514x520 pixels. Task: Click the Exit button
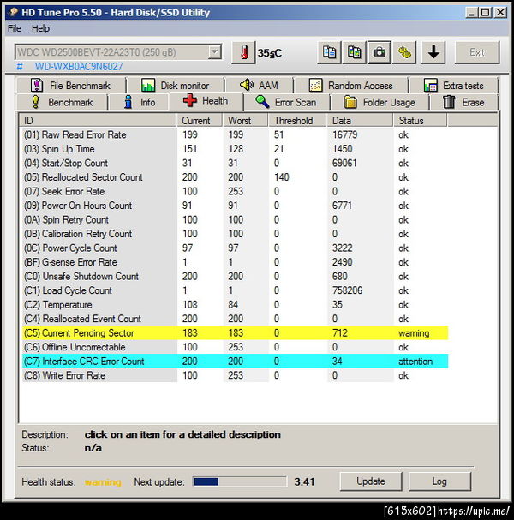(x=477, y=52)
